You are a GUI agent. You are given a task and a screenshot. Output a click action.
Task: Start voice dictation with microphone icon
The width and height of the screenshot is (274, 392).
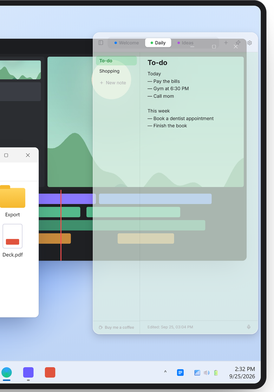pos(249,327)
